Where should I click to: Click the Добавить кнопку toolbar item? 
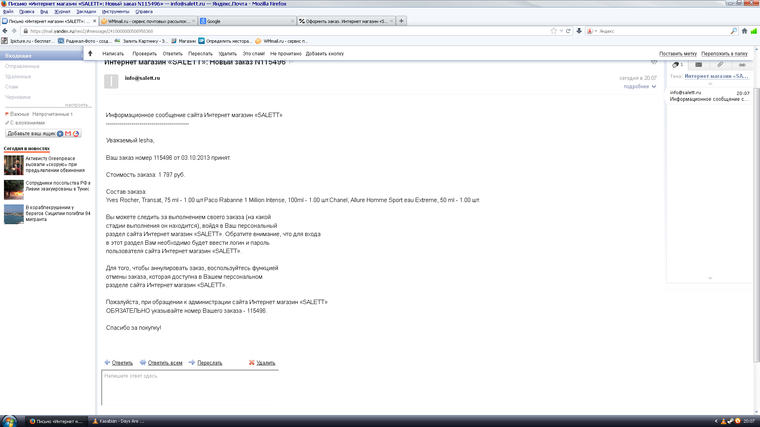(x=325, y=54)
